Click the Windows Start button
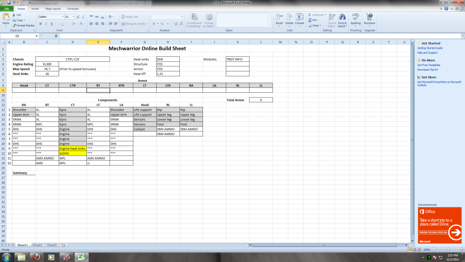 (6, 257)
